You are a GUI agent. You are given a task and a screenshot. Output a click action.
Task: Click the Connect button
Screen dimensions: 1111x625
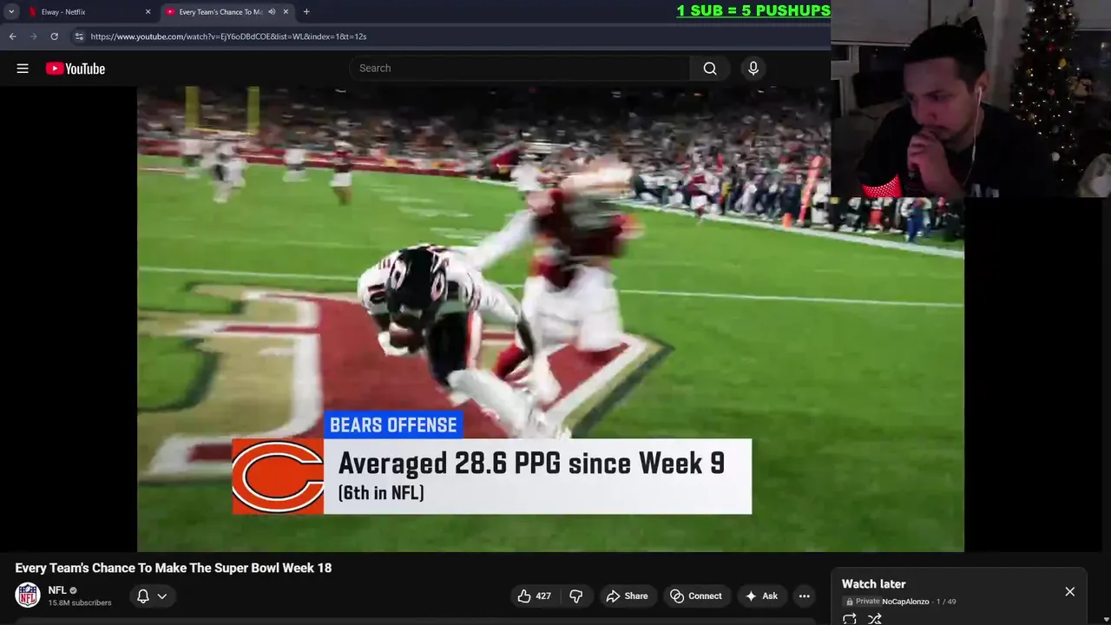click(696, 596)
